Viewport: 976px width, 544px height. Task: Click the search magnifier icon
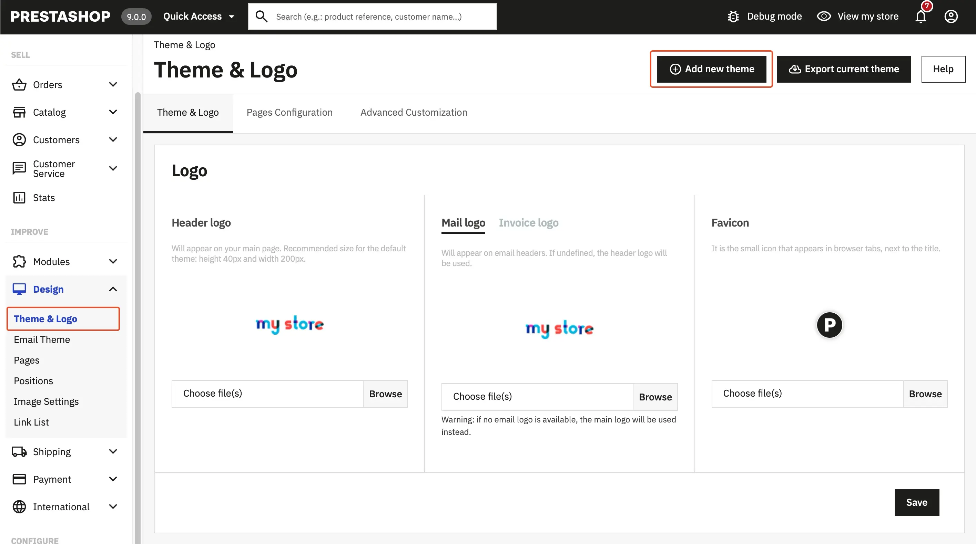click(261, 16)
